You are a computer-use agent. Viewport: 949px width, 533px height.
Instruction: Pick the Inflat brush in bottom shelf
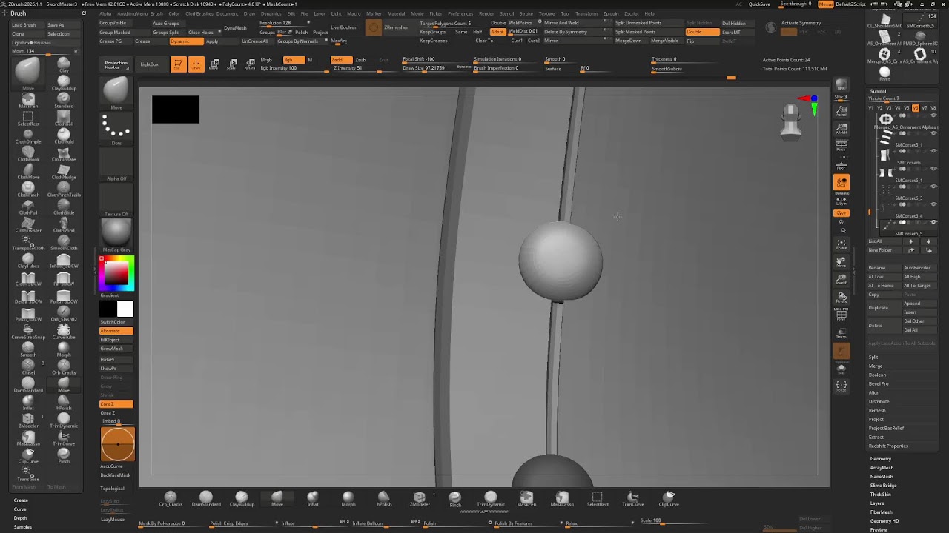tap(313, 498)
